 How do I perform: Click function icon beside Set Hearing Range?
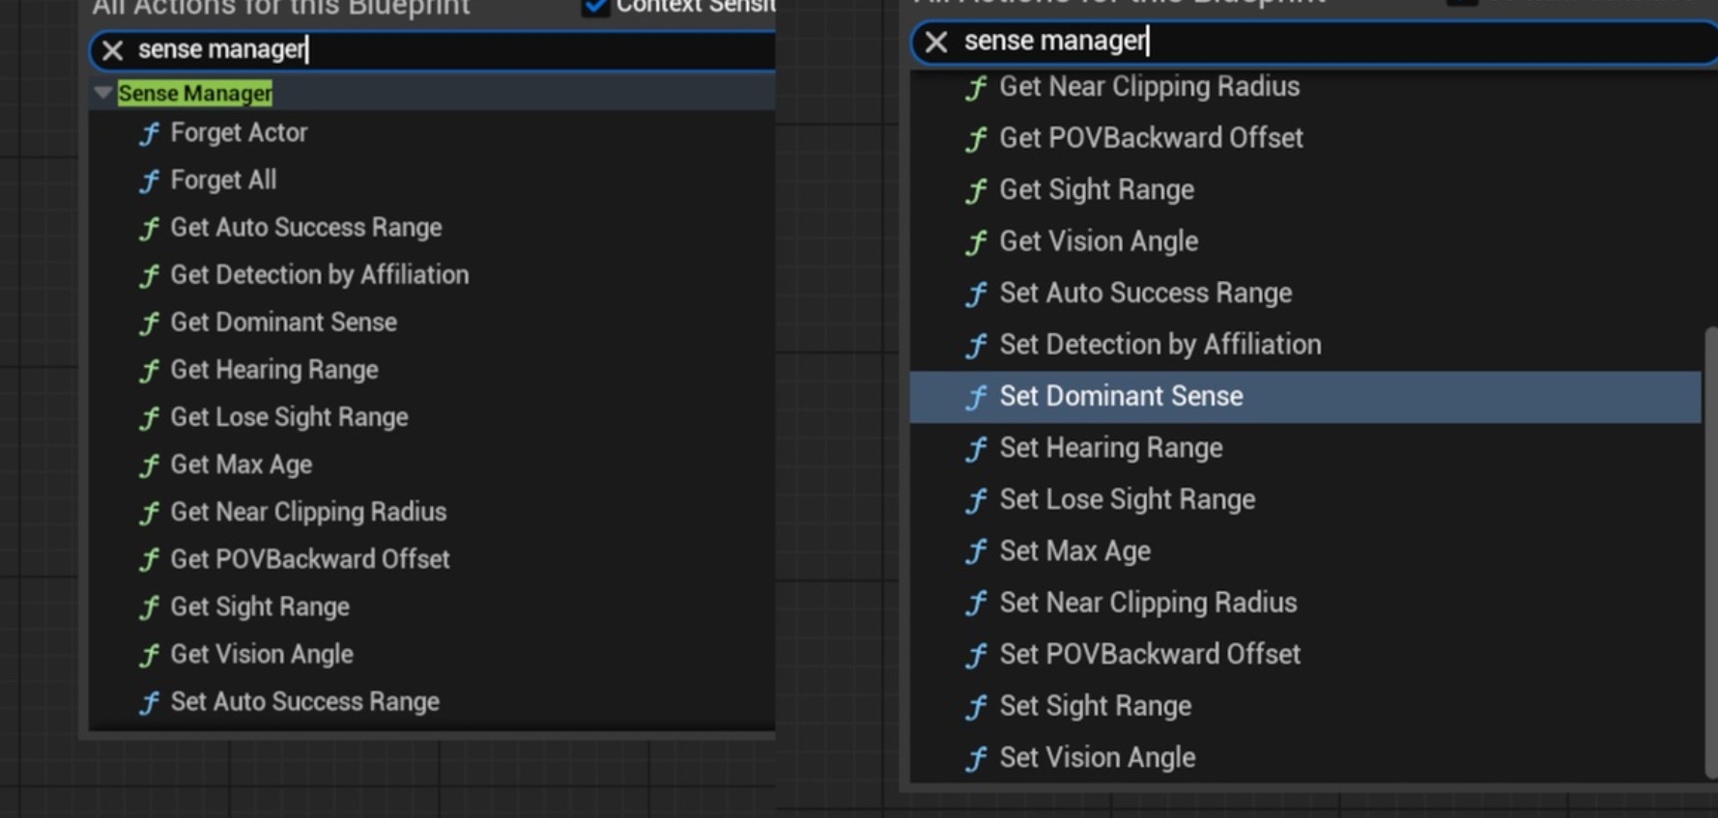pos(976,448)
